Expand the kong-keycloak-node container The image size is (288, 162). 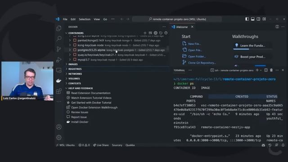coord(70,45)
